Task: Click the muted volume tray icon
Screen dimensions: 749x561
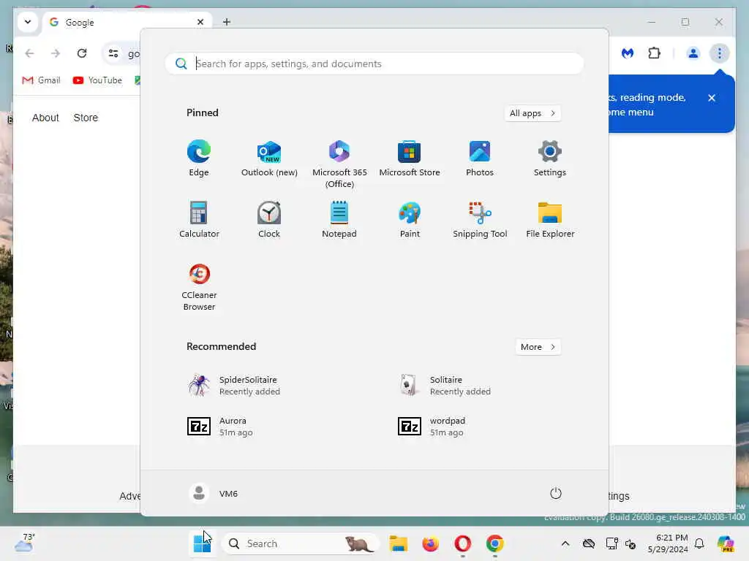Action: (x=631, y=543)
